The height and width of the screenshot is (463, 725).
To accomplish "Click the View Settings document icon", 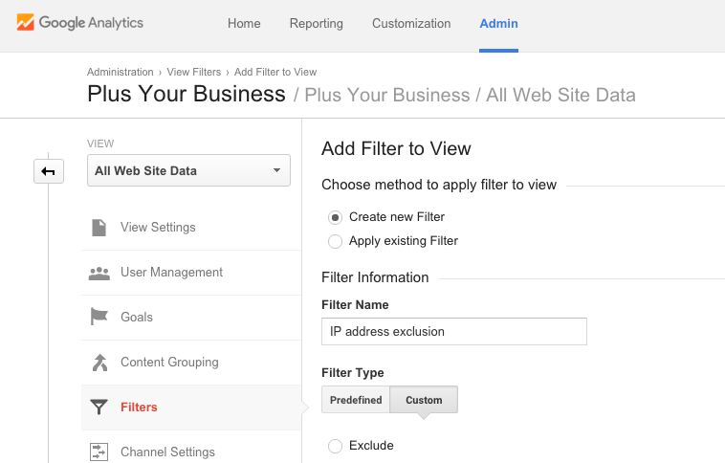I will [99, 228].
